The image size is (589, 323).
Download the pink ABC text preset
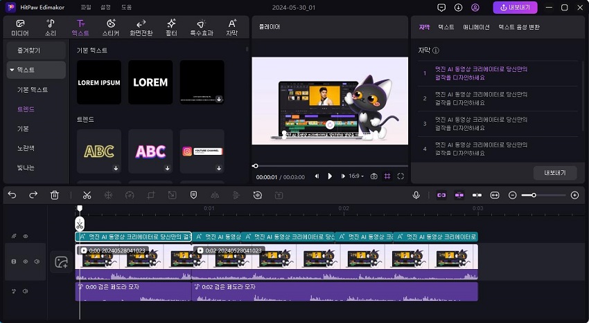168,169
